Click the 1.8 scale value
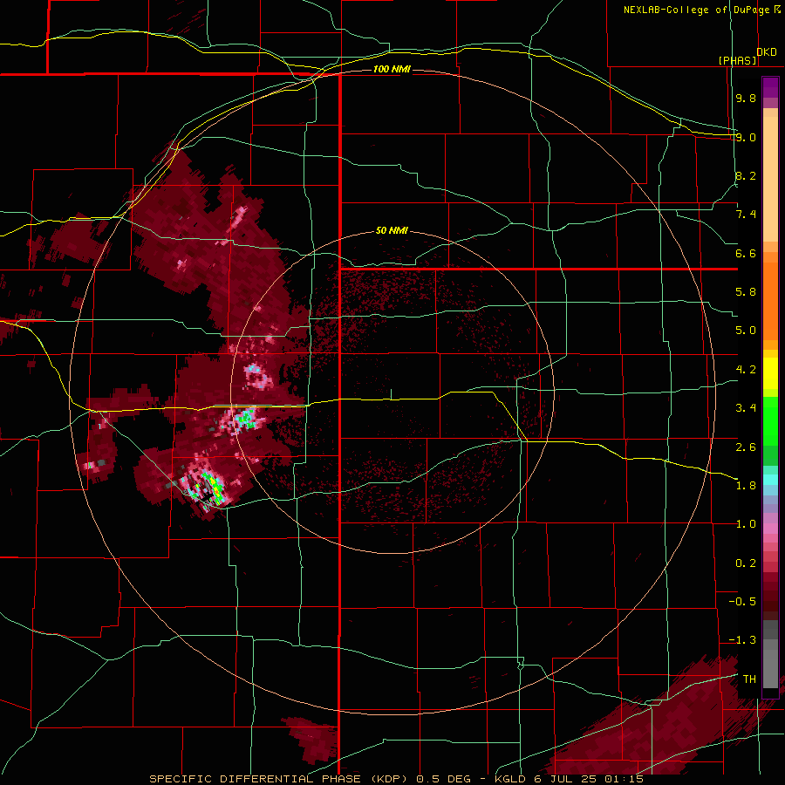 click(x=746, y=486)
